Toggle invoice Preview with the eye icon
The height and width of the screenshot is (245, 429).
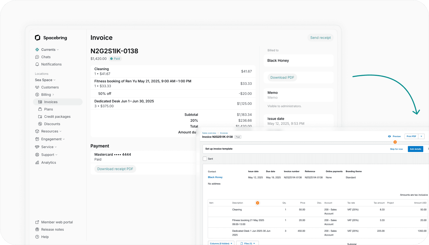(x=389, y=136)
